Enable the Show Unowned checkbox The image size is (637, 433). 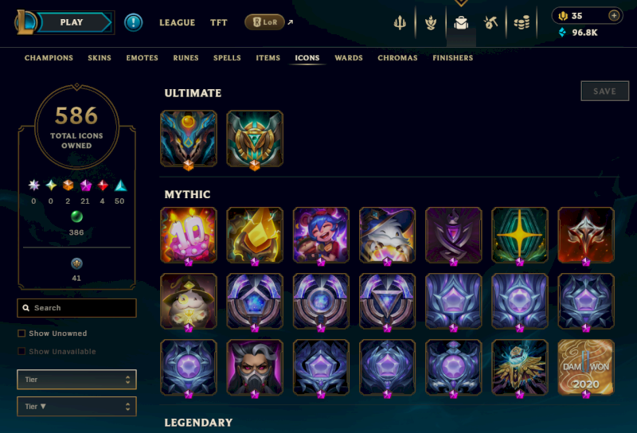coord(21,333)
